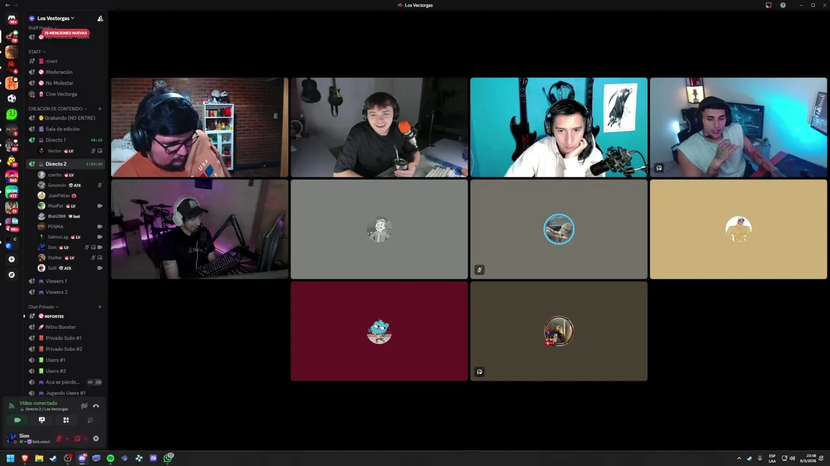Select the video tile with orange microphone
Viewport: 830px width, 466px height.
point(379,128)
